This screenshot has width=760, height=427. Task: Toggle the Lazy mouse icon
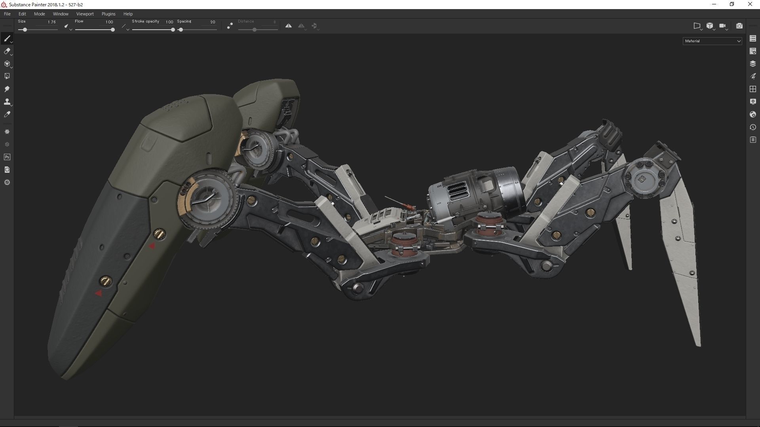pos(230,26)
